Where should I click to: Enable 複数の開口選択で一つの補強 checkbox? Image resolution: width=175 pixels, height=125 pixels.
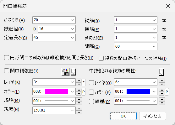[101, 58]
